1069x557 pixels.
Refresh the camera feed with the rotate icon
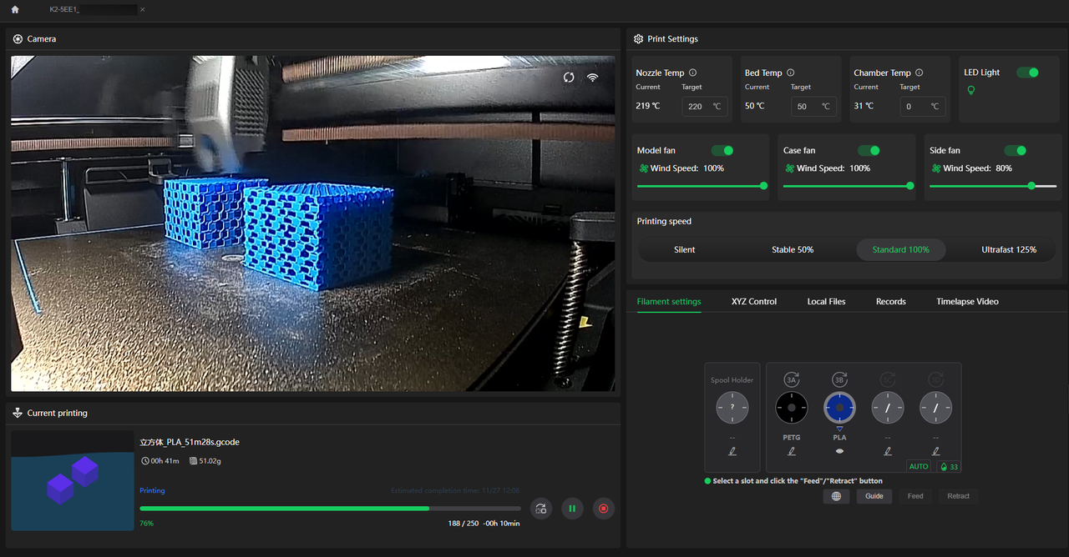click(569, 78)
